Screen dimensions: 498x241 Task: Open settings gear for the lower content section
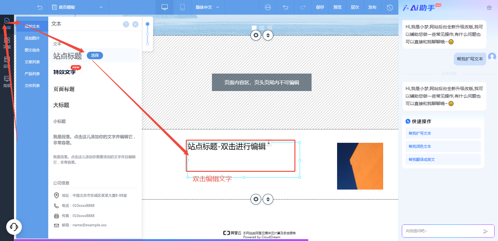coord(256,199)
